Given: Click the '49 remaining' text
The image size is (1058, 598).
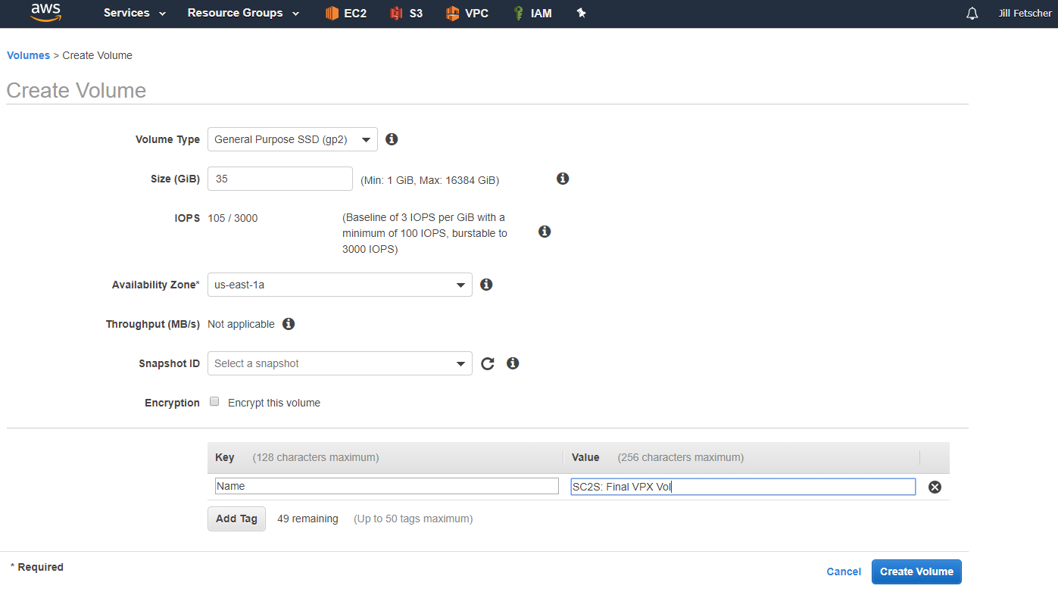Looking at the screenshot, I should point(307,519).
